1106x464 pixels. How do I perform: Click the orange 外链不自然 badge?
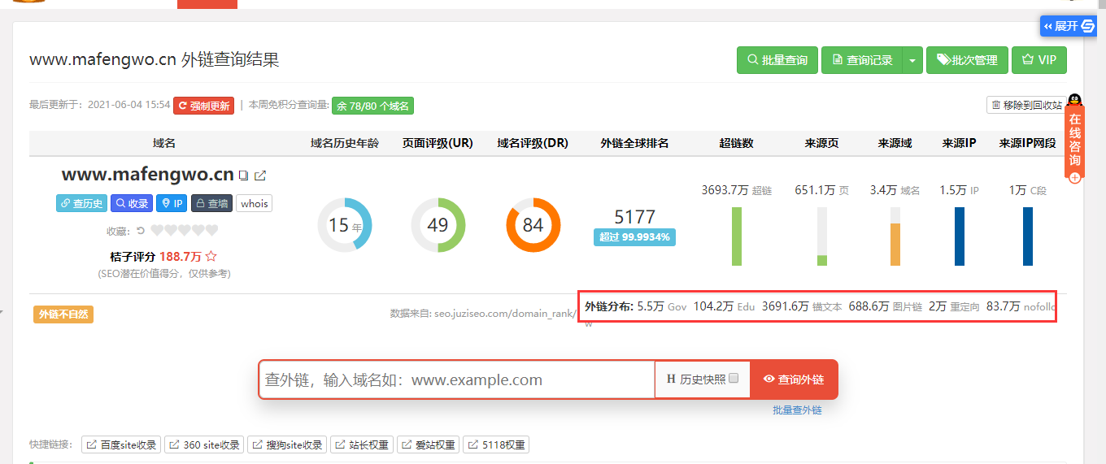pyautogui.click(x=63, y=314)
